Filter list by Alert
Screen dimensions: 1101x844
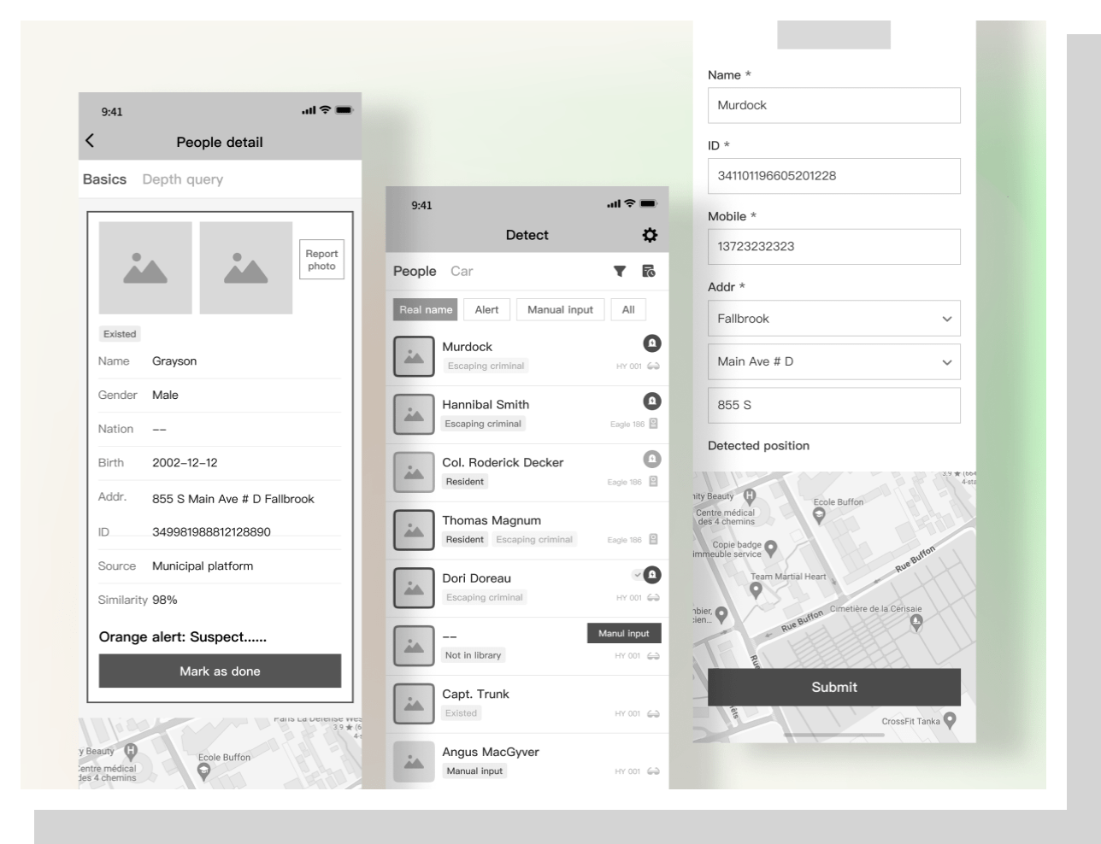pos(486,309)
